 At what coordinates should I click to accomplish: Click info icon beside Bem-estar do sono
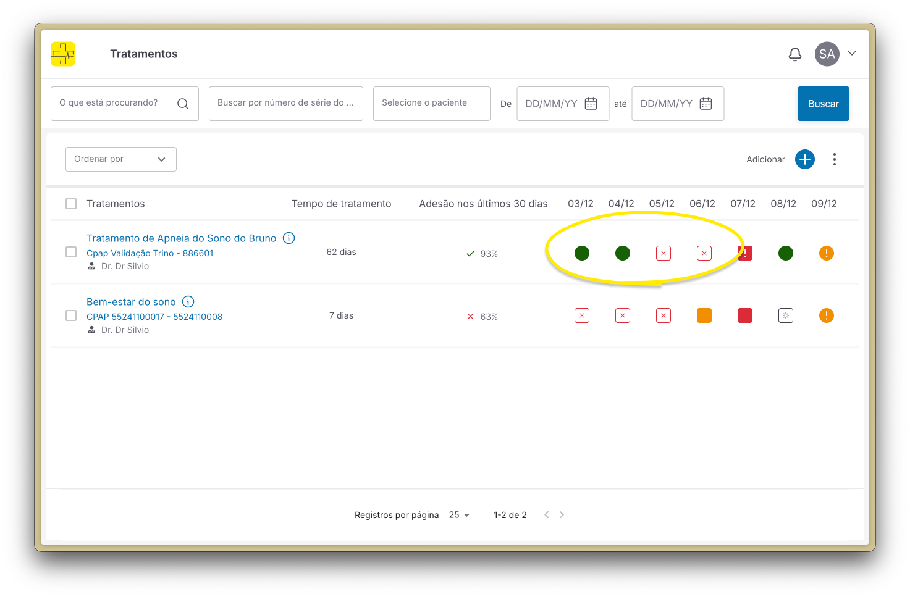(x=188, y=302)
